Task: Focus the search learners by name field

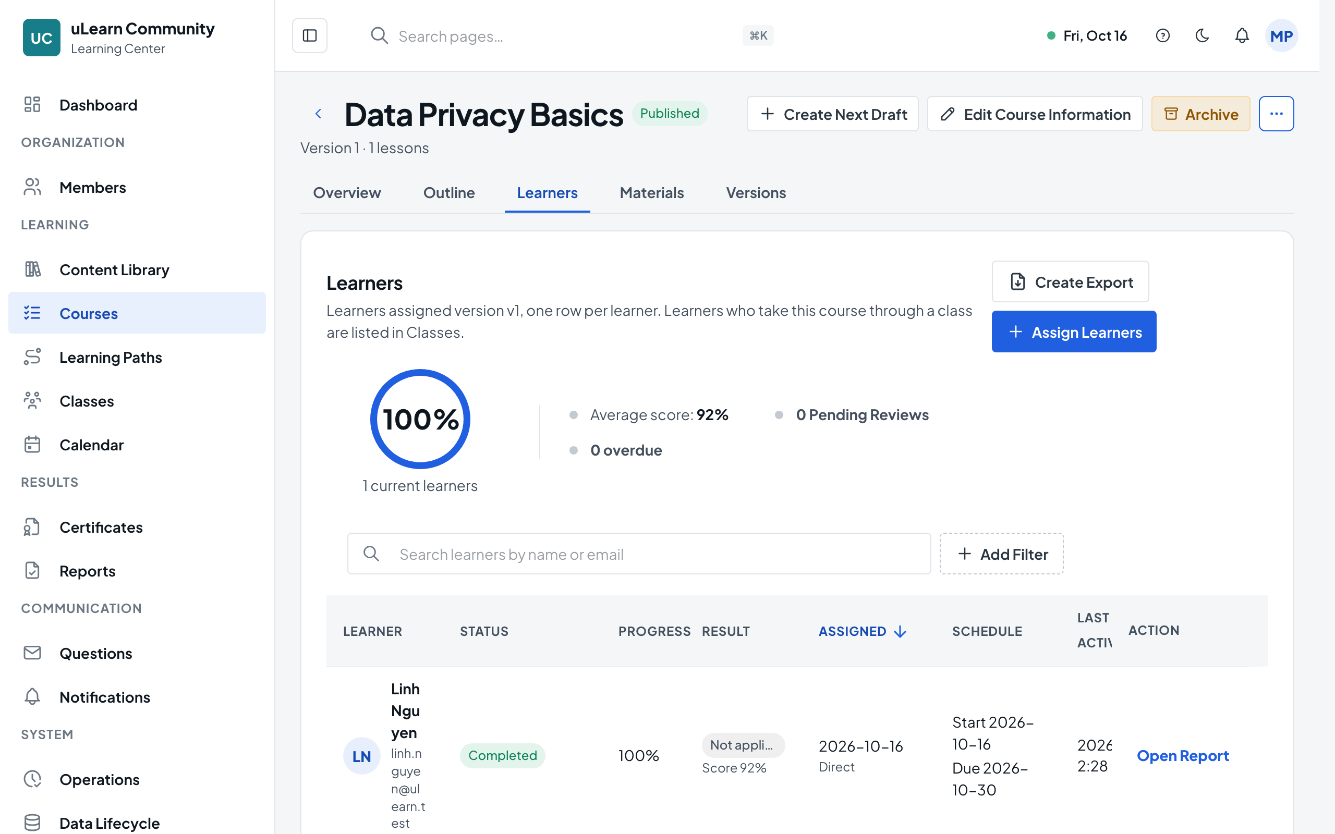Action: [639, 554]
